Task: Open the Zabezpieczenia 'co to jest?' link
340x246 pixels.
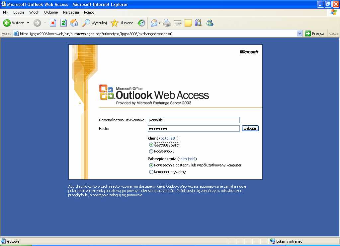Action: coord(187,159)
